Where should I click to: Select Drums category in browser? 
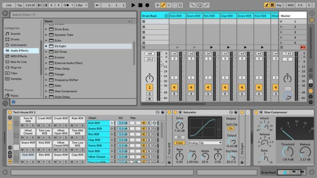pyautogui.click(x=15, y=39)
